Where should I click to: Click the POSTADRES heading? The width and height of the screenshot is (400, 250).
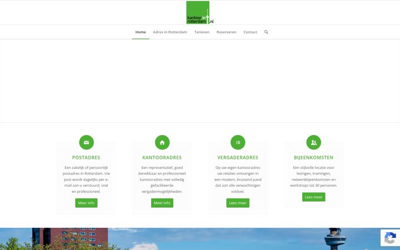(x=86, y=157)
